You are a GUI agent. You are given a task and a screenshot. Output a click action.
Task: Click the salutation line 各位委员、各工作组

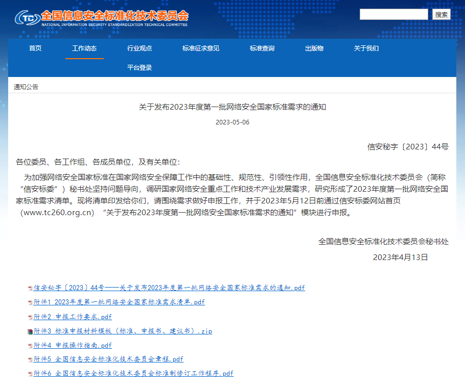point(98,162)
